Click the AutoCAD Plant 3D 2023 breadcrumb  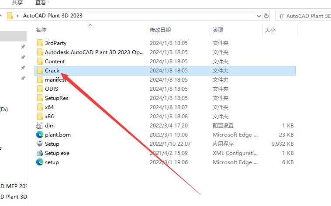[53, 16]
